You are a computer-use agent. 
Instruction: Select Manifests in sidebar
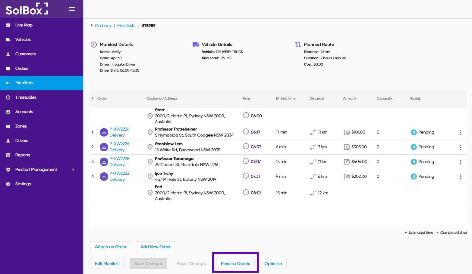tap(41, 83)
